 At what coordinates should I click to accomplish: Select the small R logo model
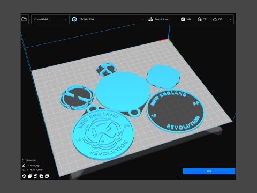pyautogui.click(x=107, y=69)
